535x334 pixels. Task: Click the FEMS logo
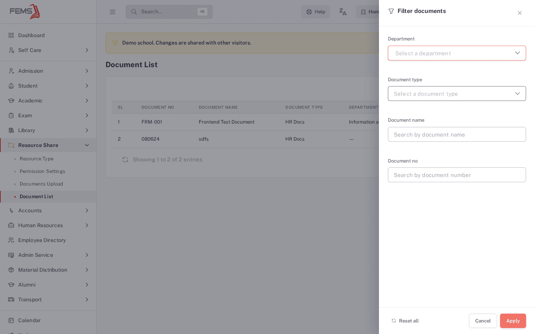click(x=25, y=12)
